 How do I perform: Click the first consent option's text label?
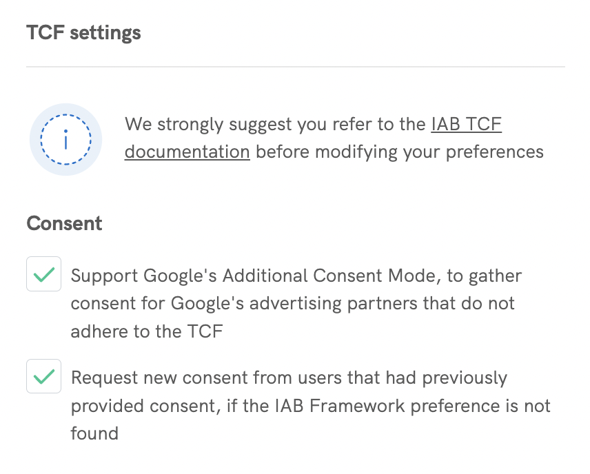(x=296, y=303)
